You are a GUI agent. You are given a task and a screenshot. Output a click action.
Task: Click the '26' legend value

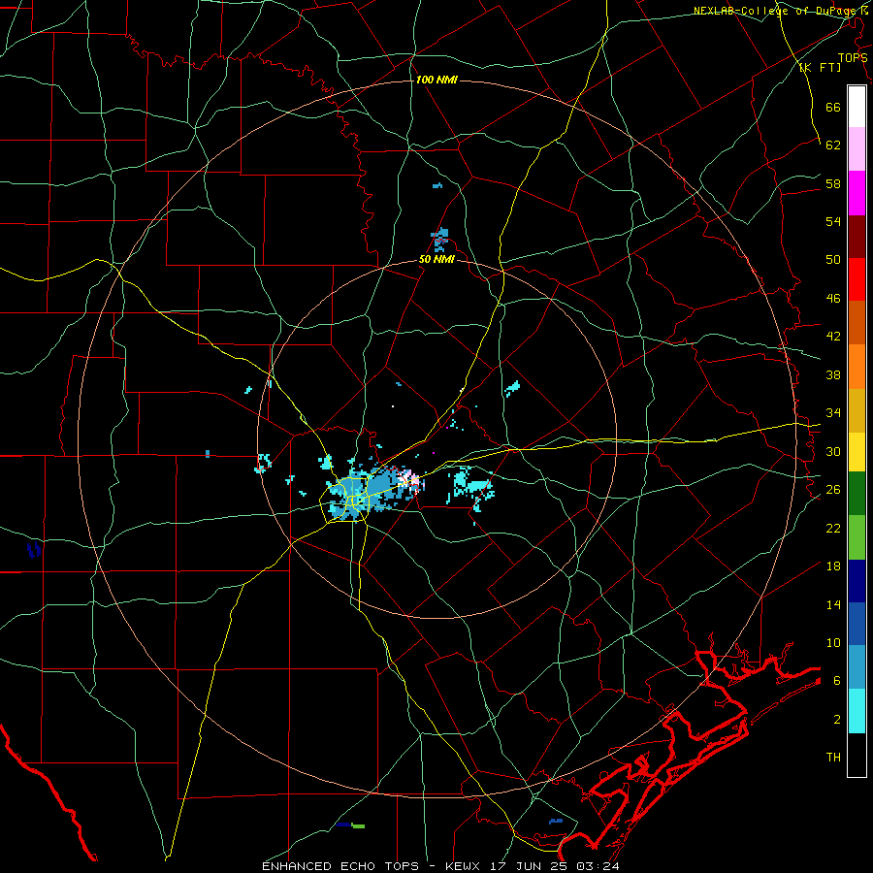833,490
